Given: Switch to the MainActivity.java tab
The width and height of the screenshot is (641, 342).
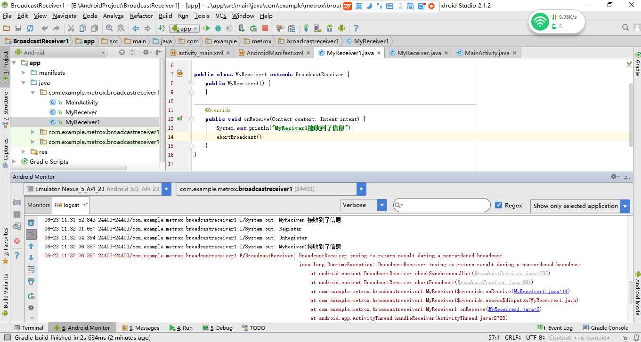Looking at the screenshot, I should (487, 53).
